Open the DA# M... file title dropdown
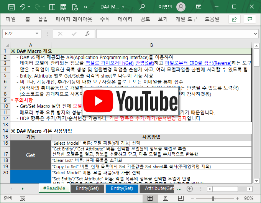261x203 pixels. pyautogui.click(x=123, y=7)
